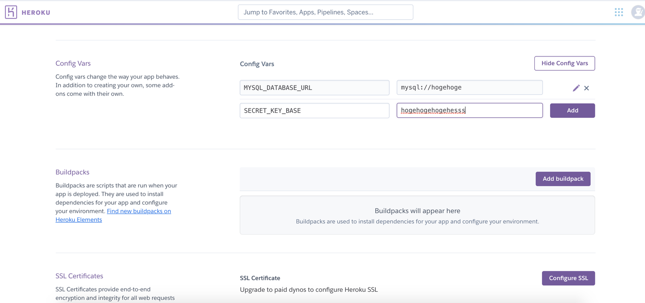Hide Config Vars using the toggle button
The width and height of the screenshot is (645, 303).
tap(564, 63)
